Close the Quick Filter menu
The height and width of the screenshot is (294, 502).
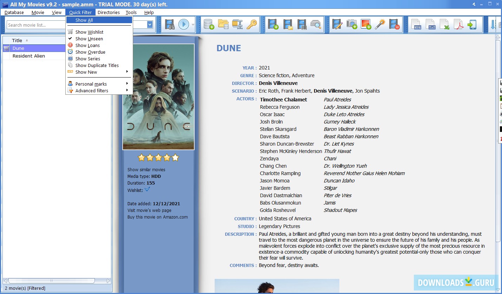(80, 12)
